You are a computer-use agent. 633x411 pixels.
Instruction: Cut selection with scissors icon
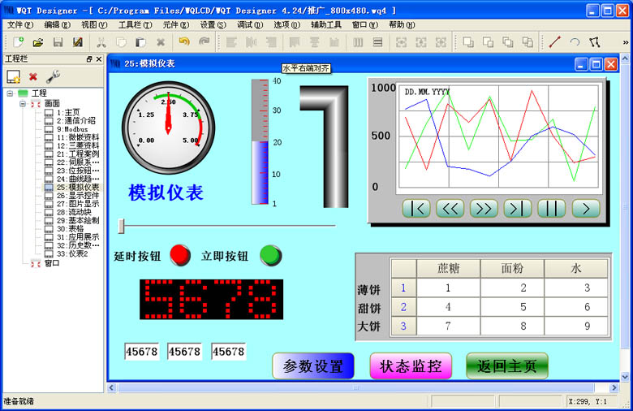pyautogui.click(x=101, y=42)
